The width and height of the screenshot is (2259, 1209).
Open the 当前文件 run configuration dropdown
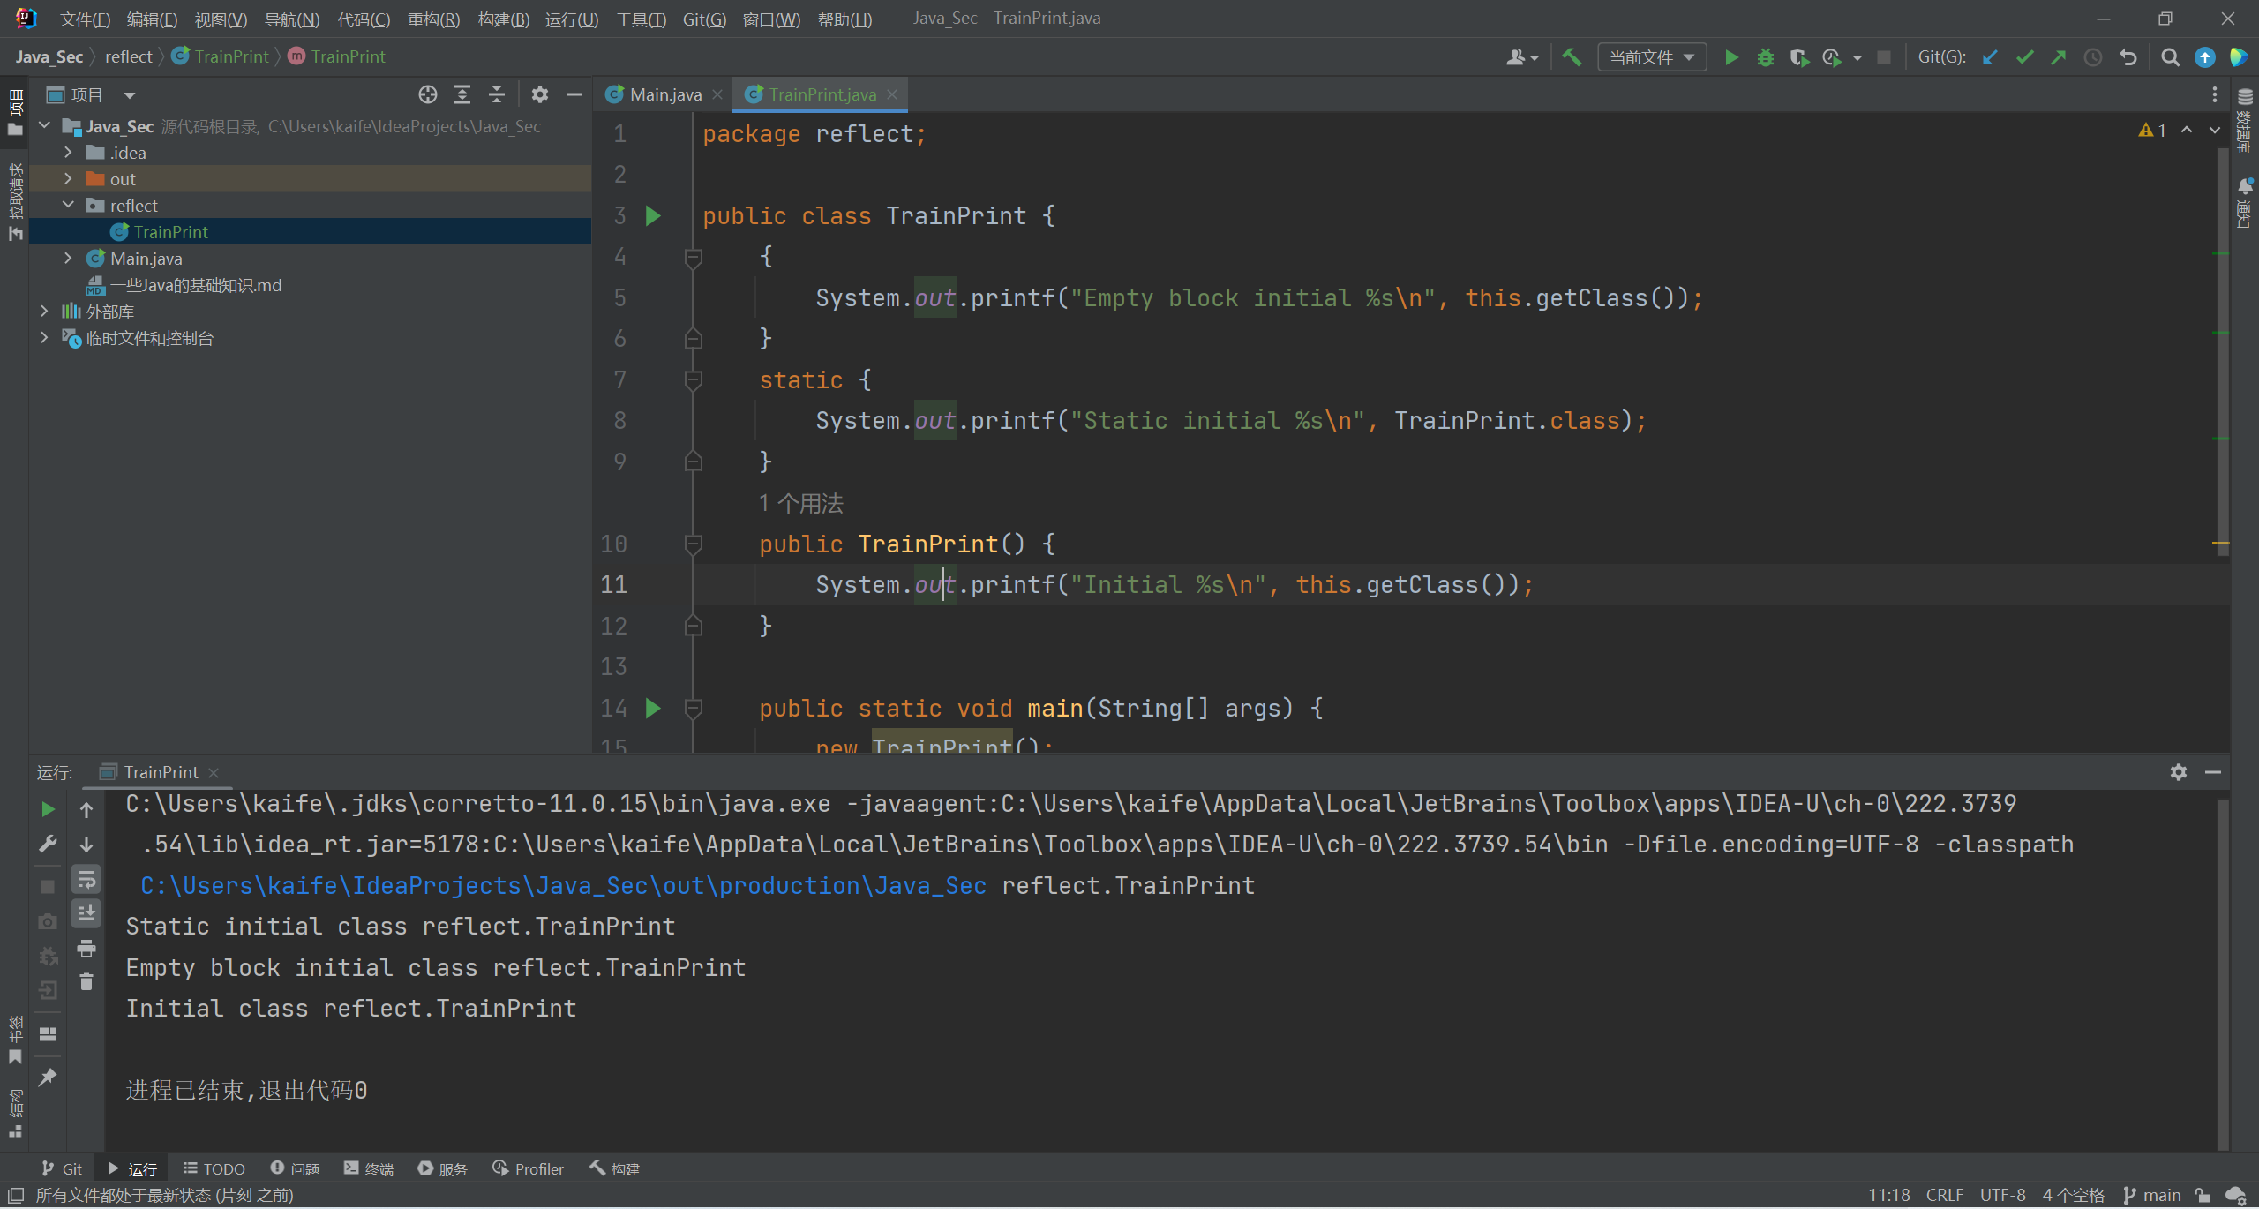point(1651,57)
